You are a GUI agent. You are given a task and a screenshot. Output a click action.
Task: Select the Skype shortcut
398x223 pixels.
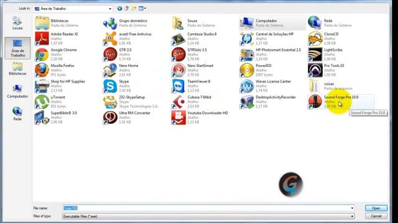coord(117,86)
